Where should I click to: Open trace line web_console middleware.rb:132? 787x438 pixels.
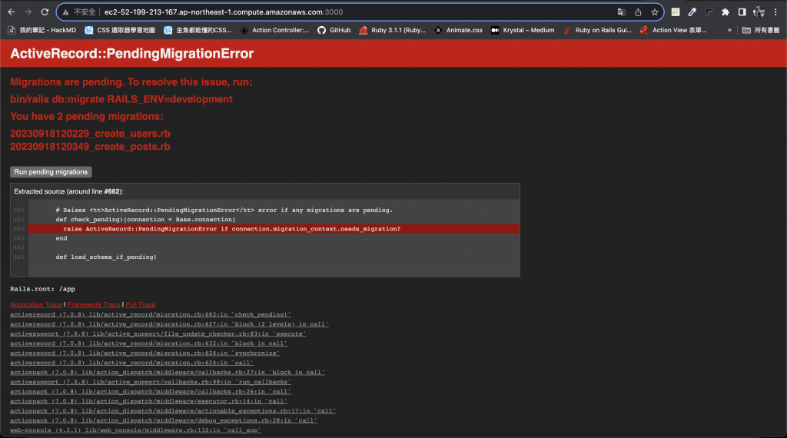click(135, 430)
